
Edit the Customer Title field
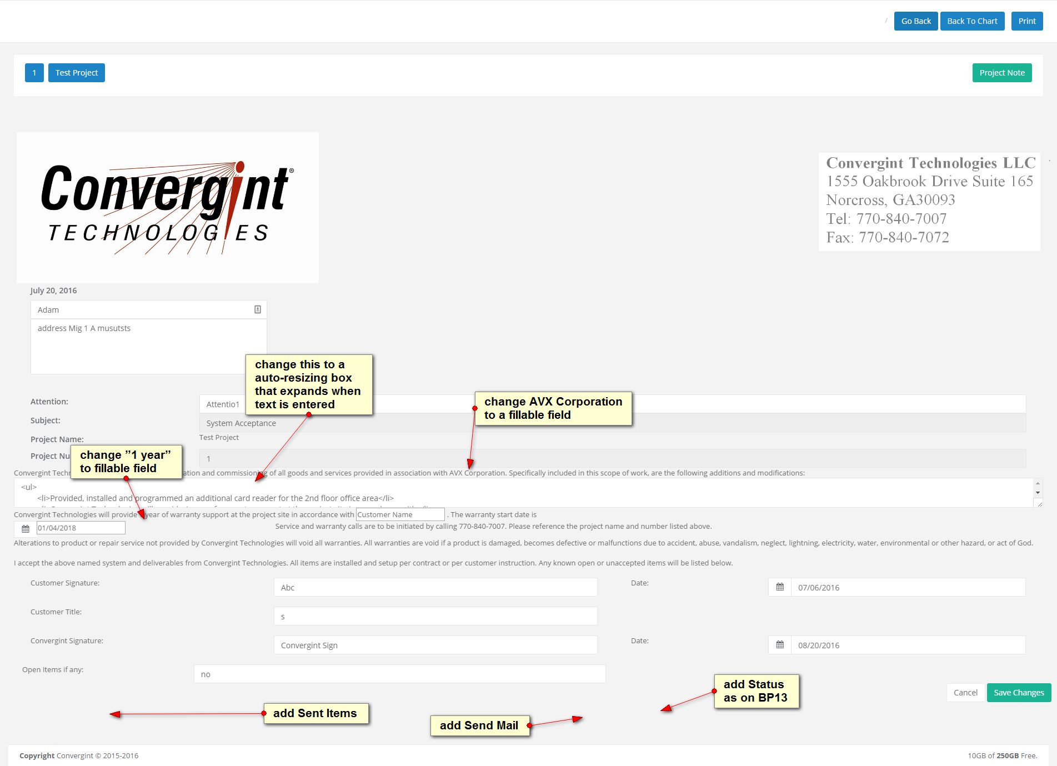435,616
